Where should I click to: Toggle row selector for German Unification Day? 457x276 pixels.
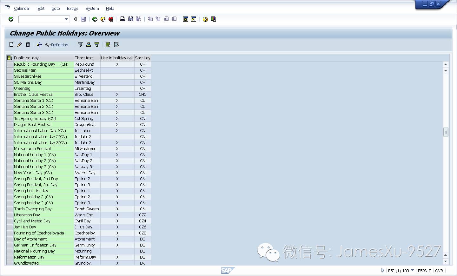click(10, 245)
